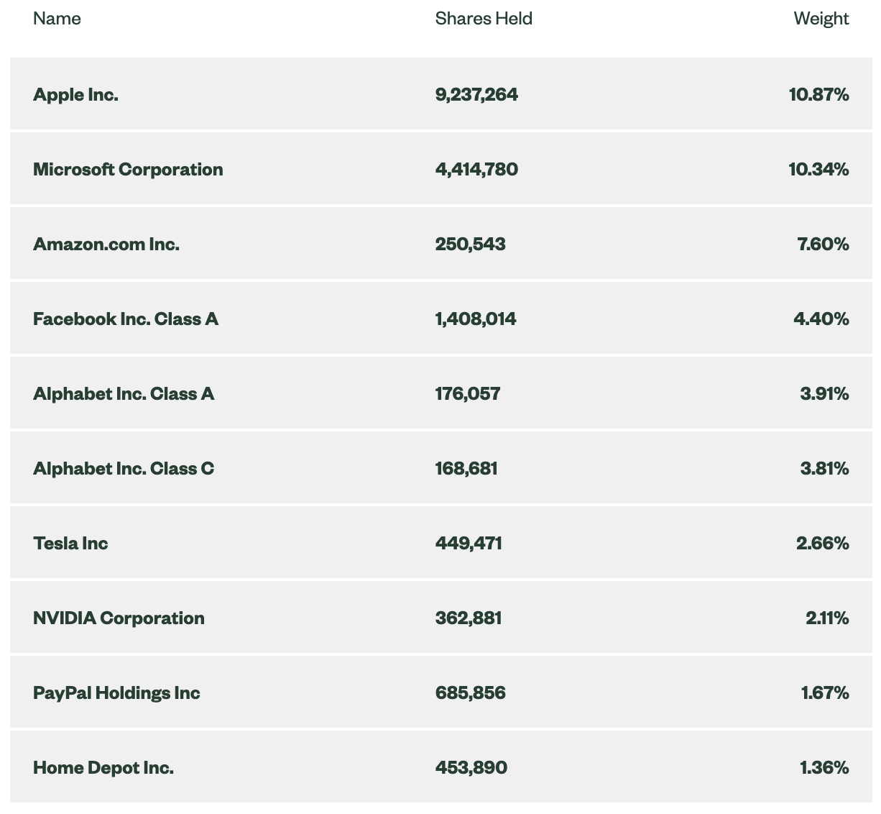Select the PayPal Holdings Inc cell
The height and width of the screenshot is (814, 881).
tap(116, 692)
